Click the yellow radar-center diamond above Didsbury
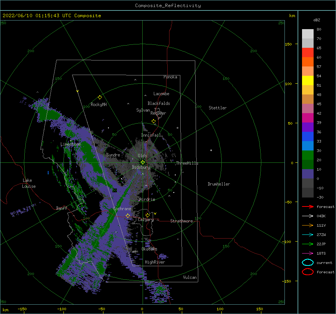The image size is (336, 314). (143, 162)
